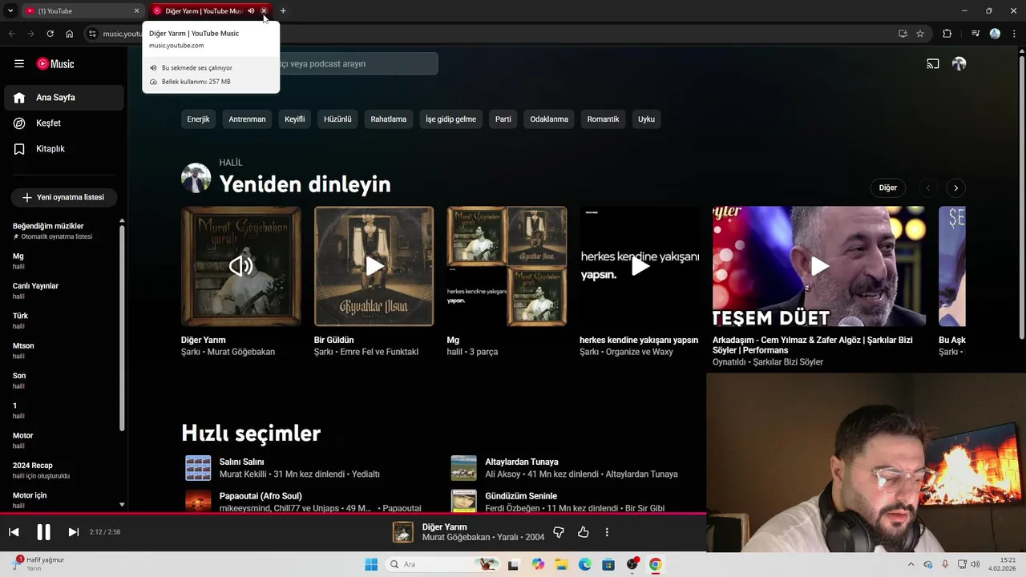Dislike the song Diğer Yarım
This screenshot has height=577, width=1026.
pos(559,532)
